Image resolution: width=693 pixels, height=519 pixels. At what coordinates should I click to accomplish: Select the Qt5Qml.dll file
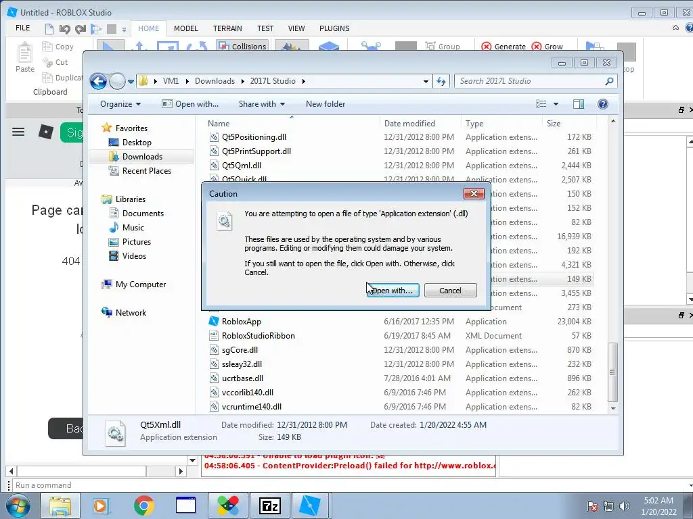tap(242, 165)
